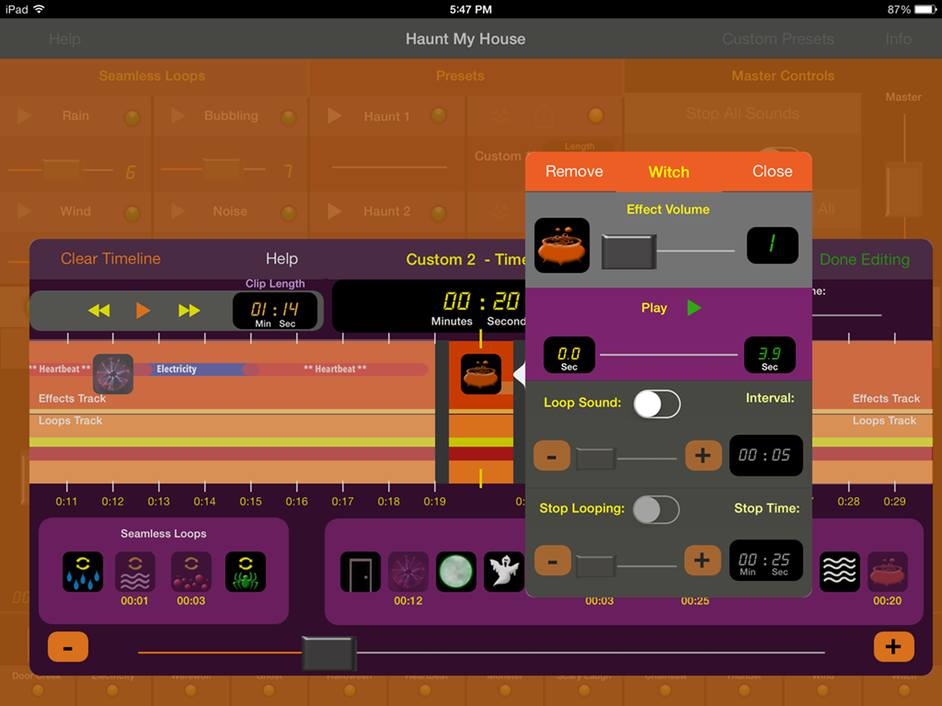The width and height of the screenshot is (942, 706).
Task: Tap Remove in the Witch popup
Action: (574, 172)
